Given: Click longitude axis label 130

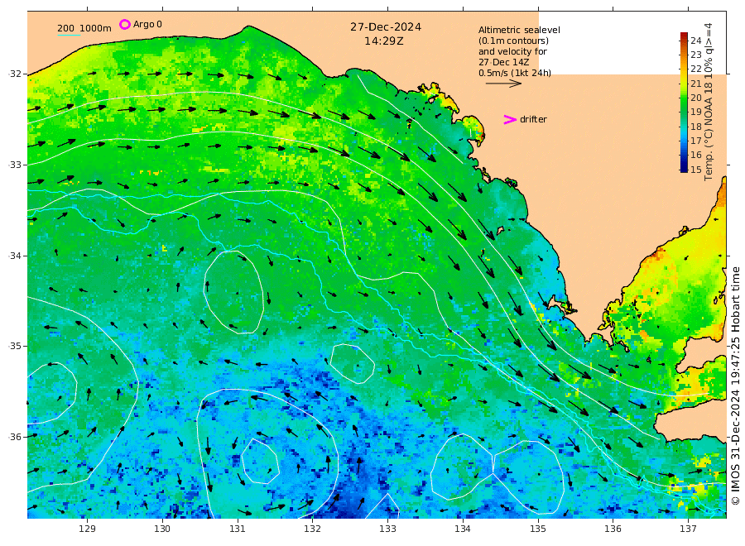Looking at the screenshot, I should coord(162,529).
